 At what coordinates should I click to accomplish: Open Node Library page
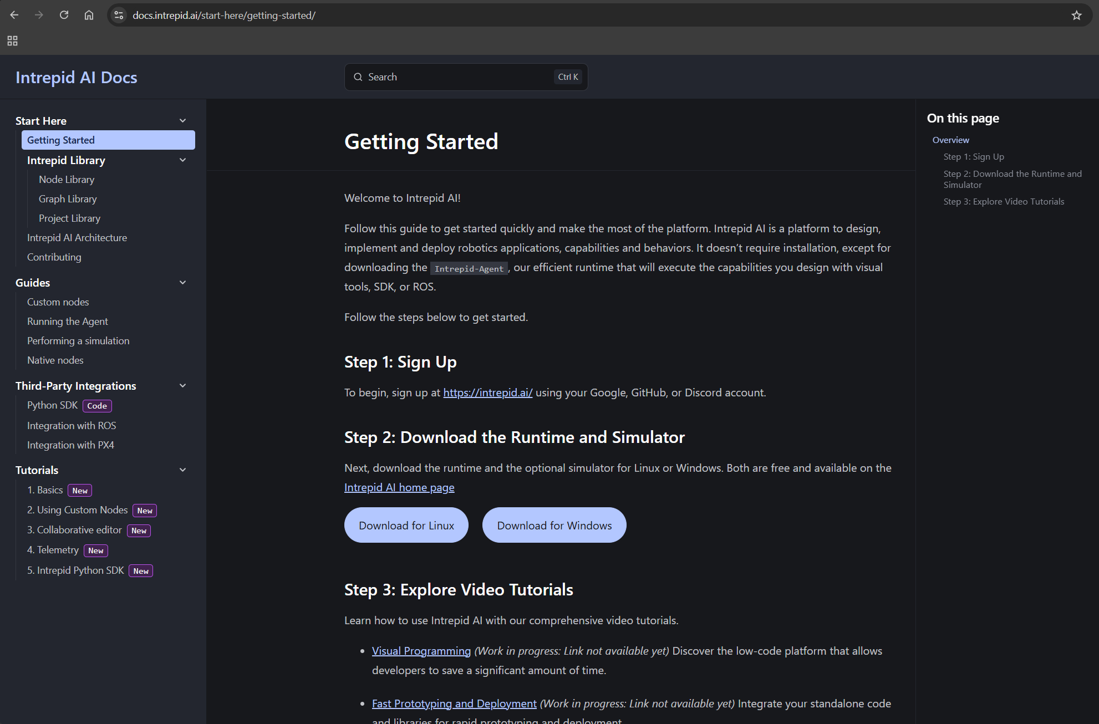click(x=67, y=179)
